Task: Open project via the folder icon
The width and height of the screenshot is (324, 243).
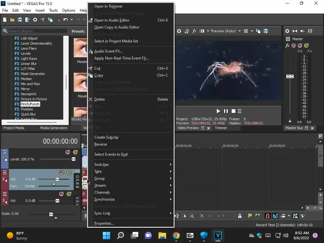Action: click(12, 20)
